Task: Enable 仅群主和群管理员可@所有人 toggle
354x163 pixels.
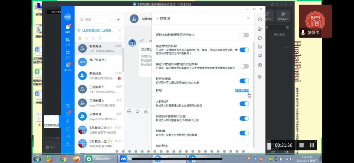Action: pyautogui.click(x=244, y=35)
